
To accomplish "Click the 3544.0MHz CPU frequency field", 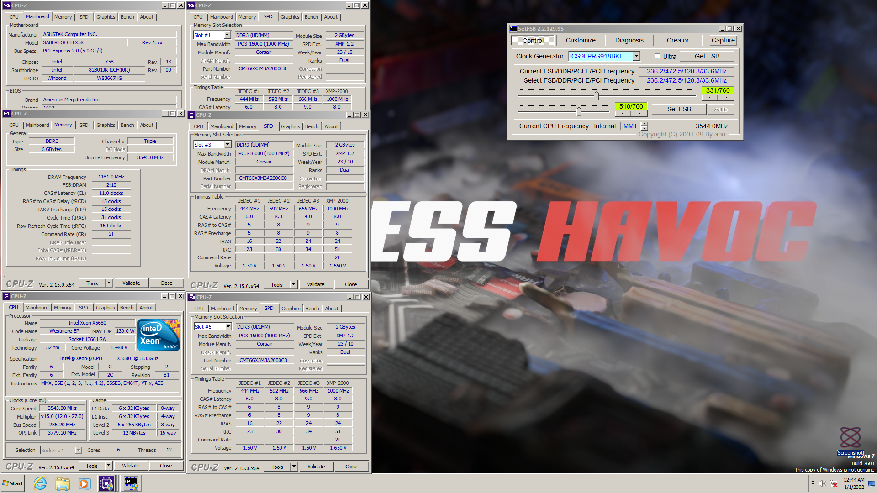I will pos(711,126).
